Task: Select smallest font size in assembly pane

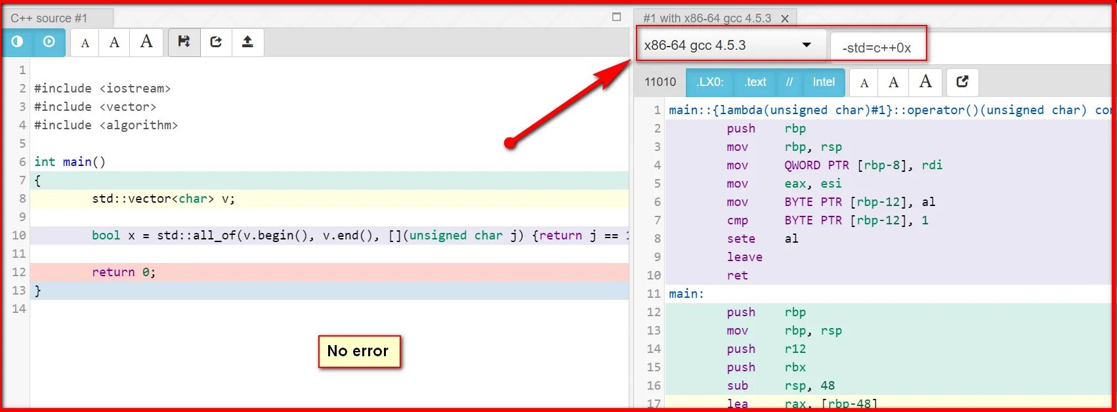Action: [x=864, y=83]
